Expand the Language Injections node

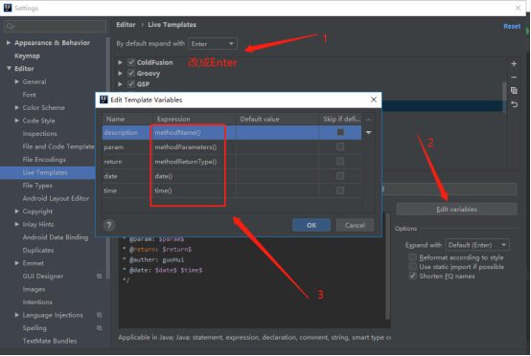point(17,315)
